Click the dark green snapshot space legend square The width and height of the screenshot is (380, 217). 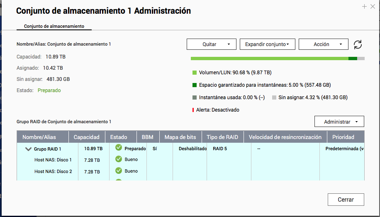tap(195, 85)
